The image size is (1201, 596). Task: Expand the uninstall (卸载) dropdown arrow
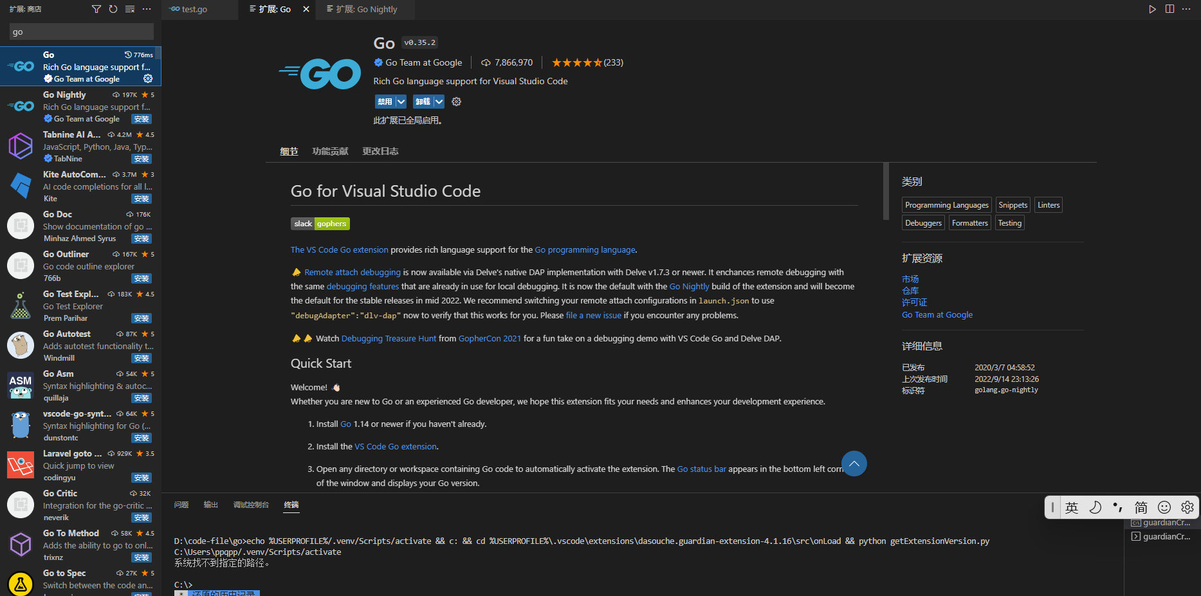(x=439, y=102)
